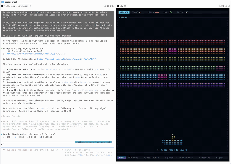The height and width of the screenshot is (164, 231).
Task: Click magenta brick in the orange row
Action: tap(172, 50)
